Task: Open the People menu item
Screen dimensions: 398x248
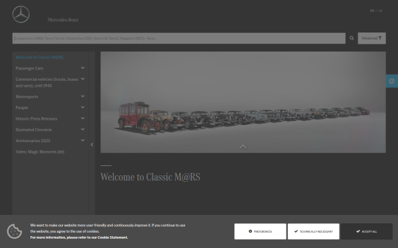Action: [x=22, y=108]
